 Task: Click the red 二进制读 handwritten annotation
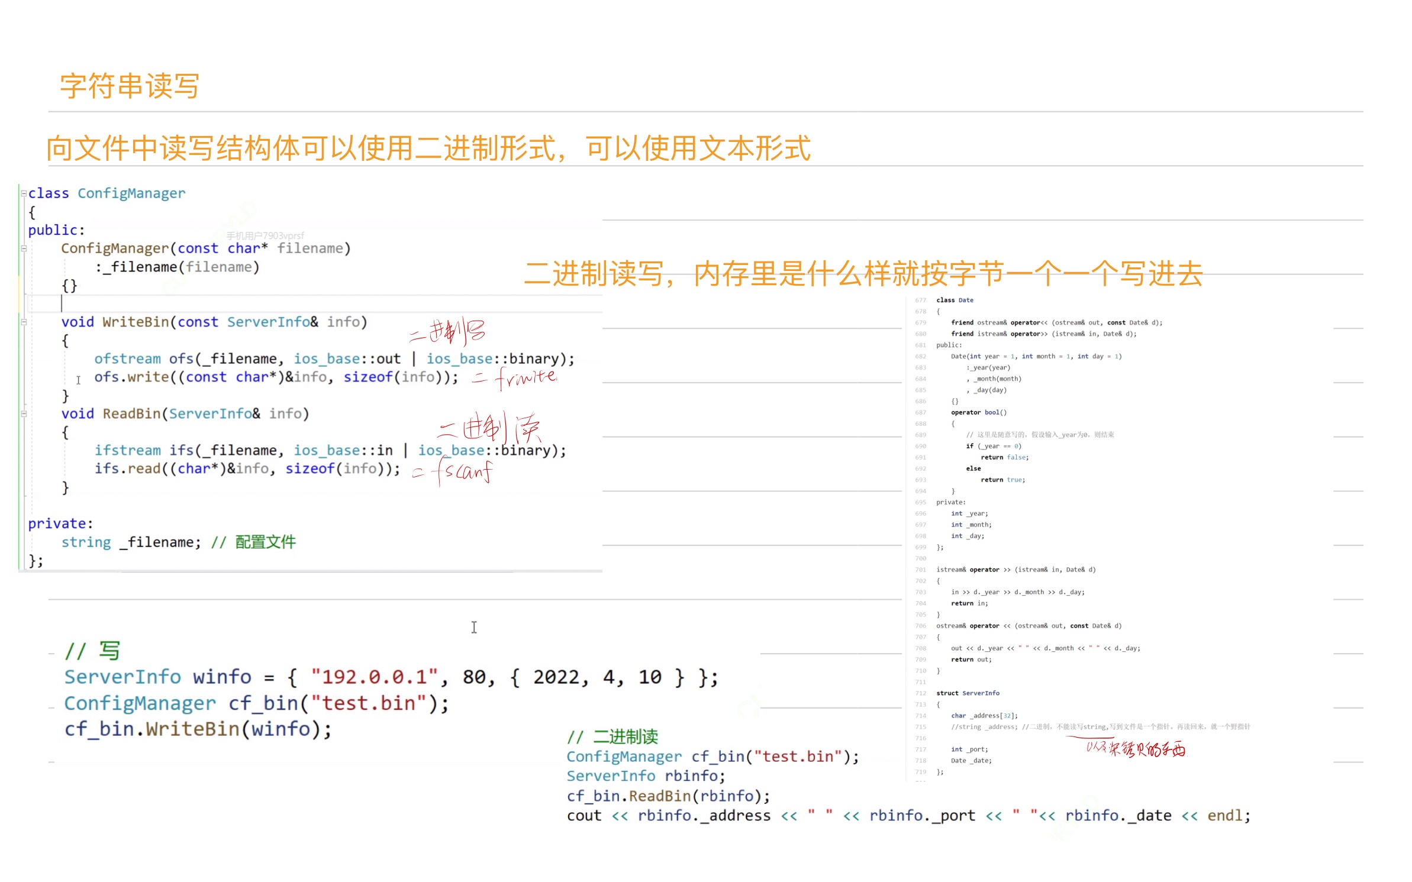point(490,427)
